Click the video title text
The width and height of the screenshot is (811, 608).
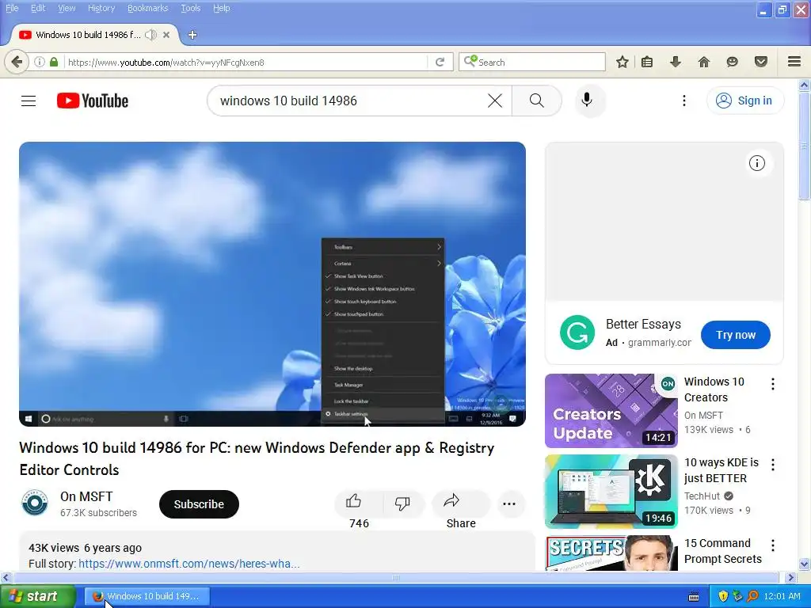(257, 458)
